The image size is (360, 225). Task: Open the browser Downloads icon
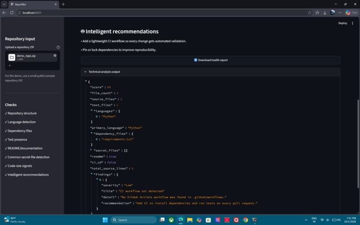tap(325, 13)
